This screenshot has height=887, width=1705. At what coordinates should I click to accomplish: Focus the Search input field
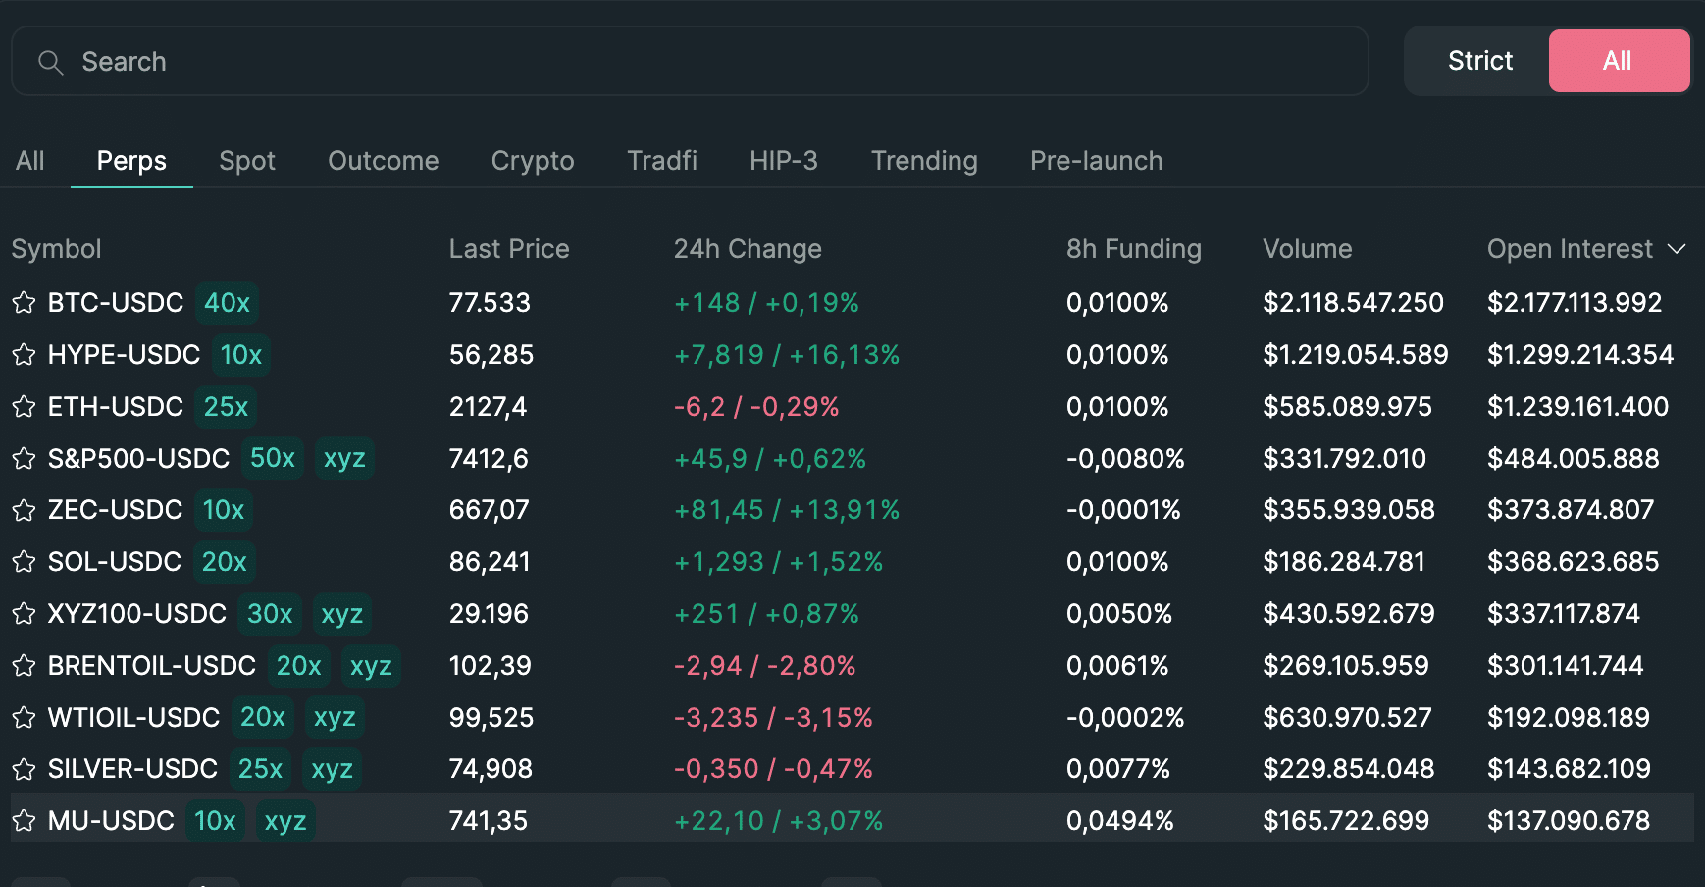click(690, 61)
